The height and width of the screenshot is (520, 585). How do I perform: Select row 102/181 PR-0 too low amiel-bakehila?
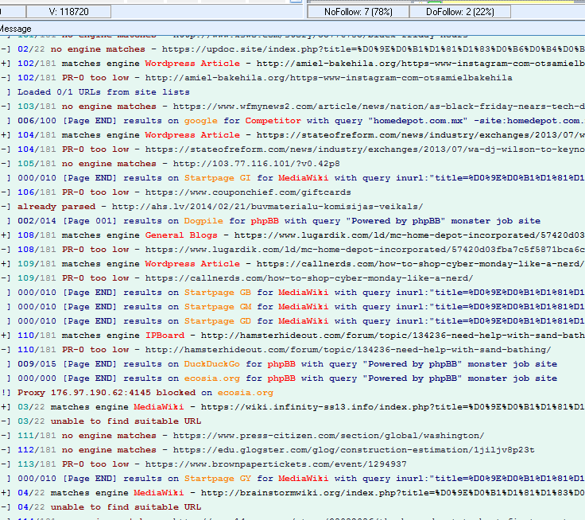point(292,78)
